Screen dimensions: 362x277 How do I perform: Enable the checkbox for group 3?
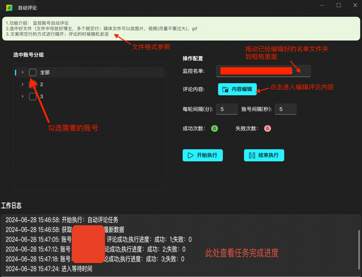(x=33, y=96)
